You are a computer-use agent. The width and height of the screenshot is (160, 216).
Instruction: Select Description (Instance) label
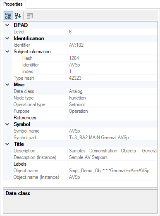tap(35, 157)
